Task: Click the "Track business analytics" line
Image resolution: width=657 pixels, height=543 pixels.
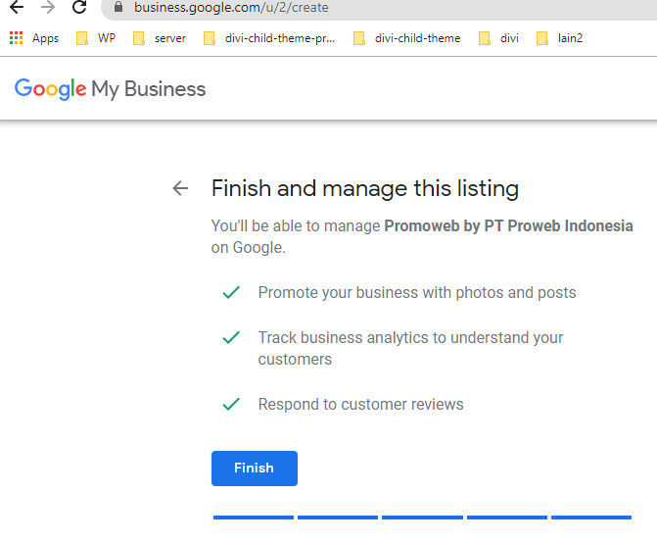Action: pyautogui.click(x=410, y=349)
